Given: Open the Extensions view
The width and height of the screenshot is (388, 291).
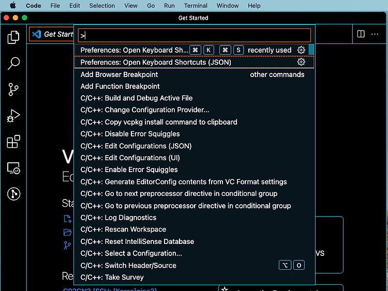Looking at the screenshot, I should click(13, 142).
